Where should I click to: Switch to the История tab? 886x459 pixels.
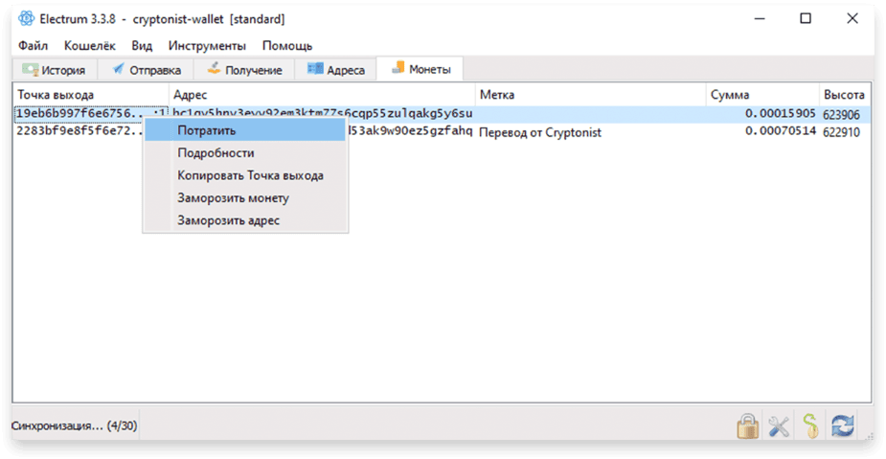coord(55,70)
